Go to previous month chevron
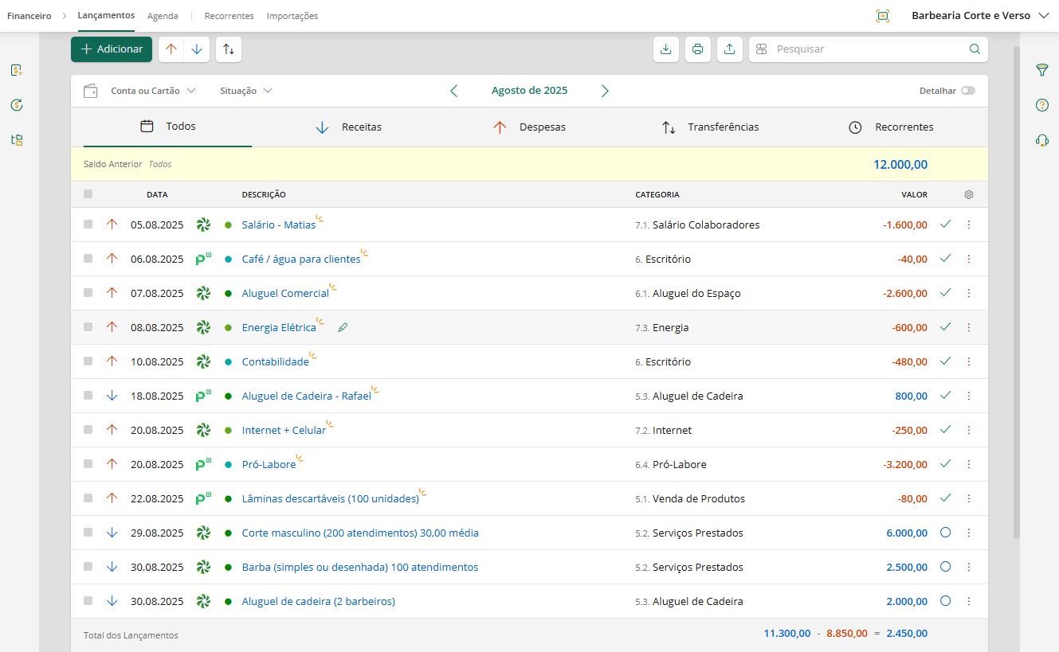1059x652 pixels. point(454,91)
